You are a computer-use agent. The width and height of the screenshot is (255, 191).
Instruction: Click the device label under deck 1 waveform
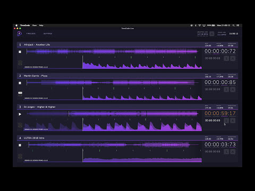tap(36, 67)
